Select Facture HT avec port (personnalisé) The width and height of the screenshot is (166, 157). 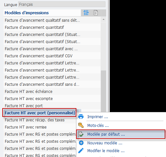[39, 113]
